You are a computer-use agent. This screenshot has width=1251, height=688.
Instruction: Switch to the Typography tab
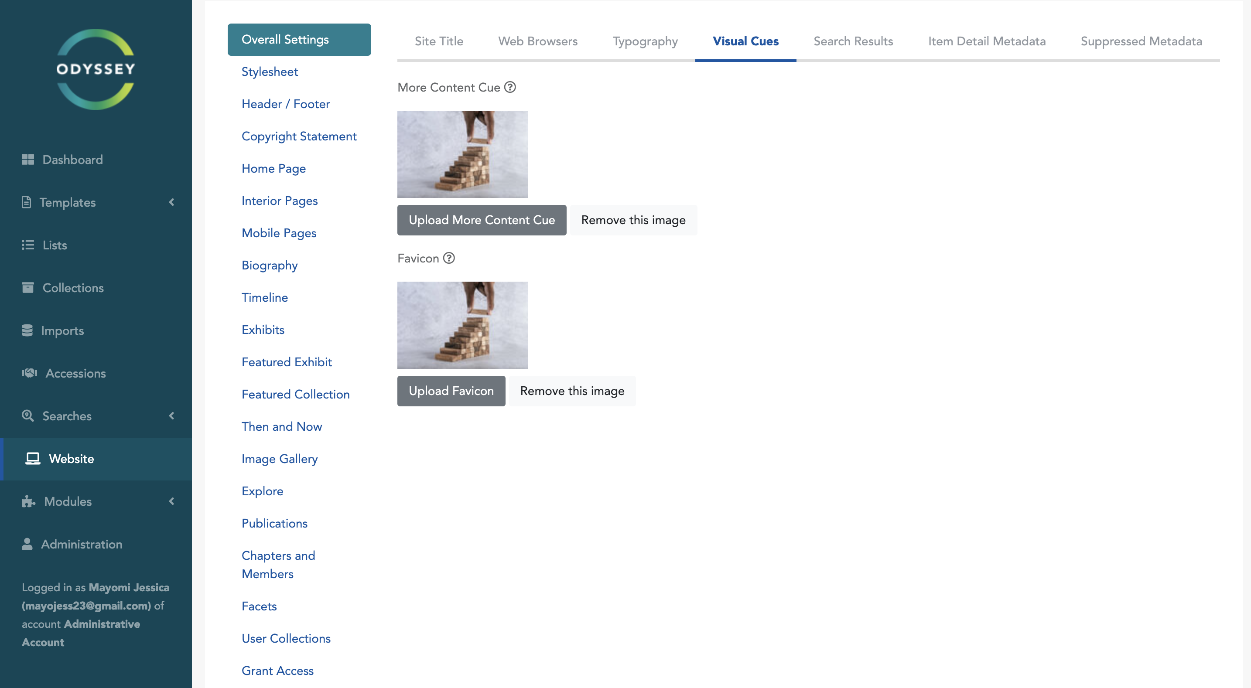[x=645, y=41]
